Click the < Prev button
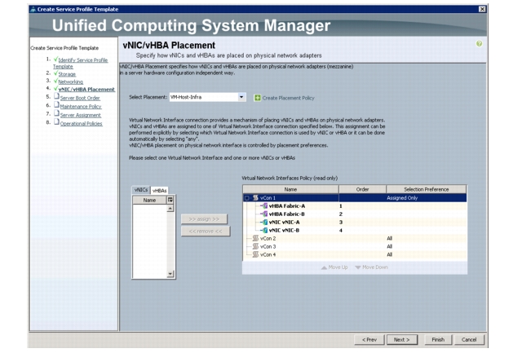This screenshot has width=522, height=353. click(369, 340)
